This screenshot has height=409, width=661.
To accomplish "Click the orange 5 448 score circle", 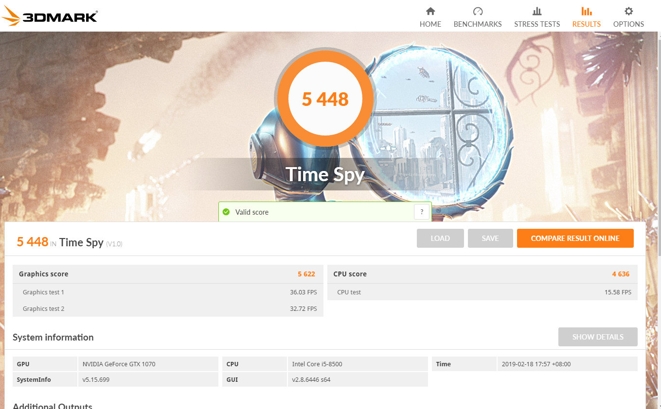I will [325, 99].
